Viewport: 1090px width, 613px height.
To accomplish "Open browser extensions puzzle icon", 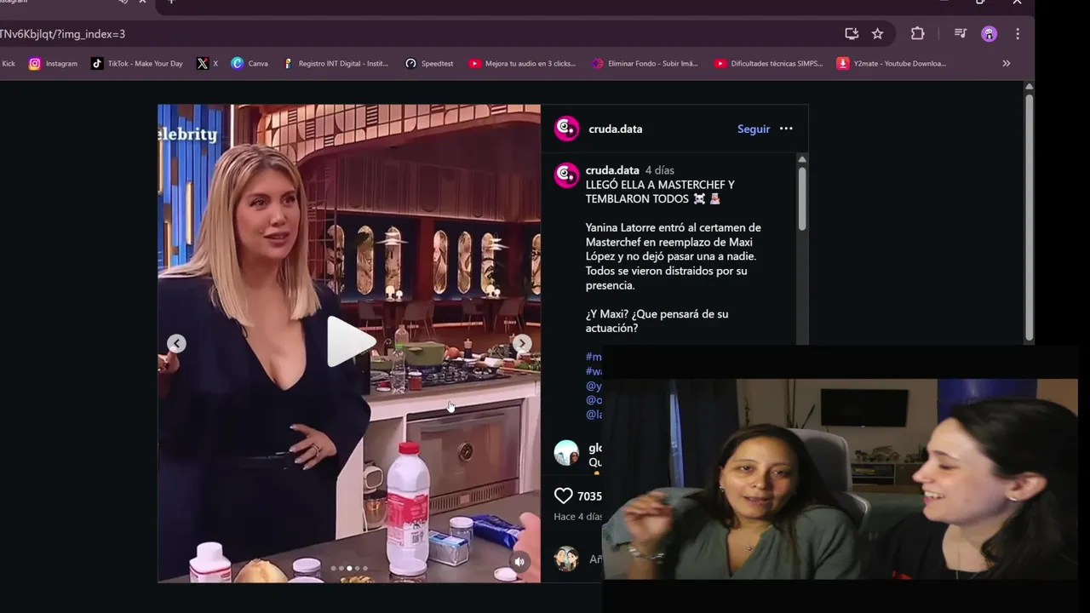I will click(917, 34).
